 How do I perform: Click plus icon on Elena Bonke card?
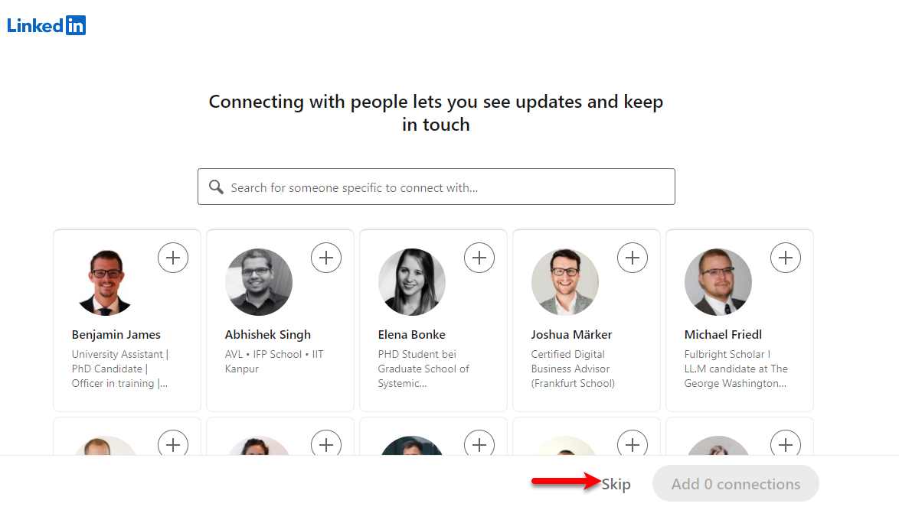479,258
